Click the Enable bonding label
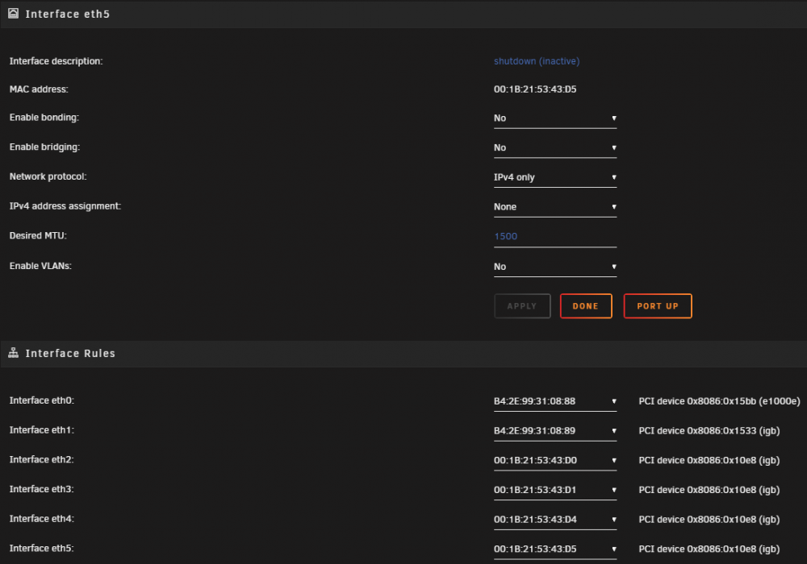 [44, 118]
